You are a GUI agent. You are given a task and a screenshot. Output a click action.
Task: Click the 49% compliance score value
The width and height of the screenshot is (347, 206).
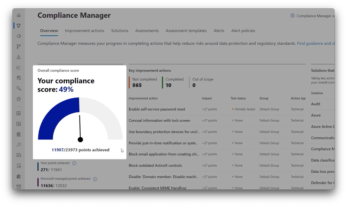coord(66,89)
